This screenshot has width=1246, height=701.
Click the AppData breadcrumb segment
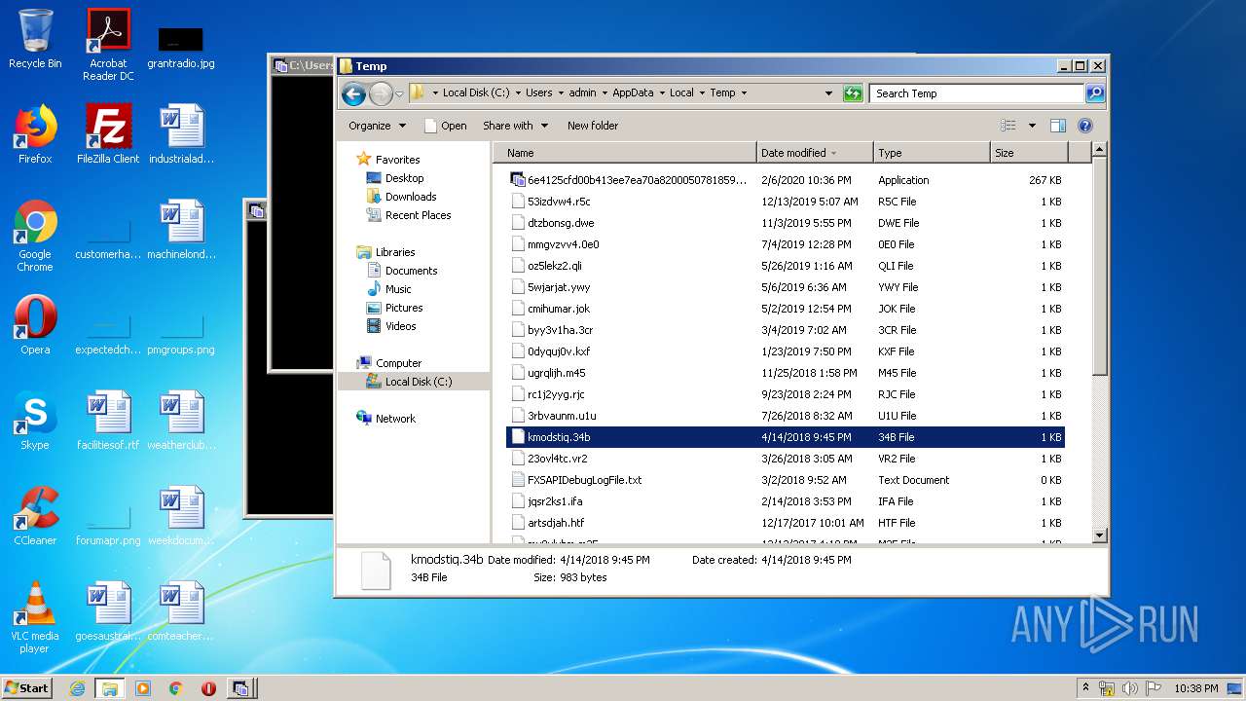tap(633, 93)
